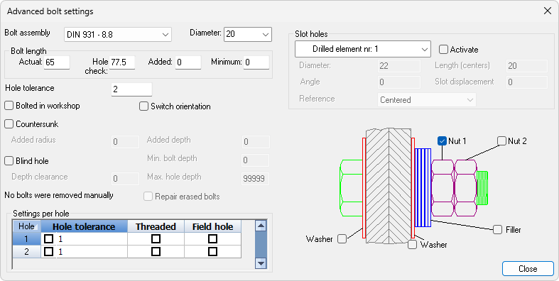
Task: Click the Threaded column header
Action: [156, 226]
